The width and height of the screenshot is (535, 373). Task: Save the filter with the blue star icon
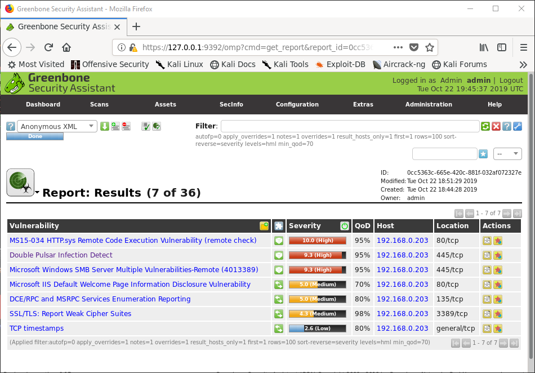(483, 154)
